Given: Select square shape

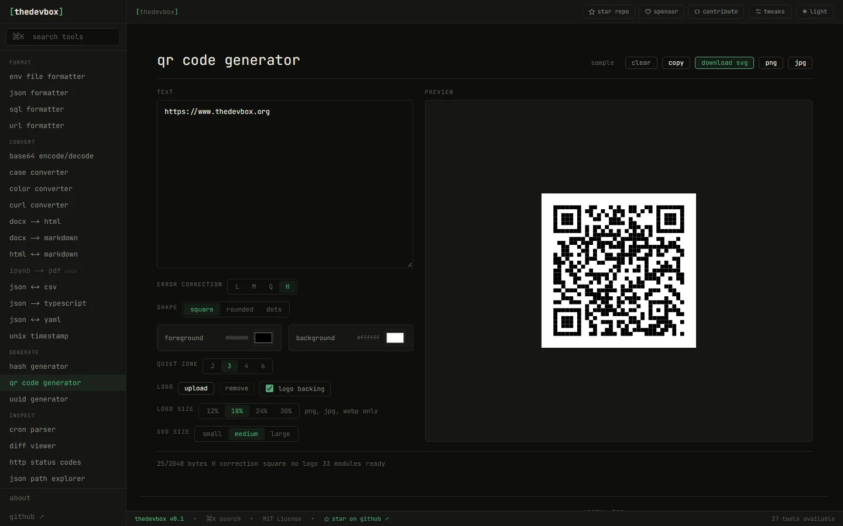Looking at the screenshot, I should (x=202, y=309).
